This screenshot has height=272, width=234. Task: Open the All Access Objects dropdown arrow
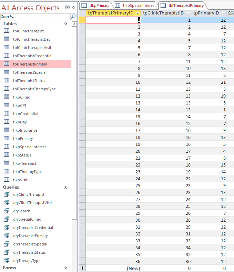[67, 7]
